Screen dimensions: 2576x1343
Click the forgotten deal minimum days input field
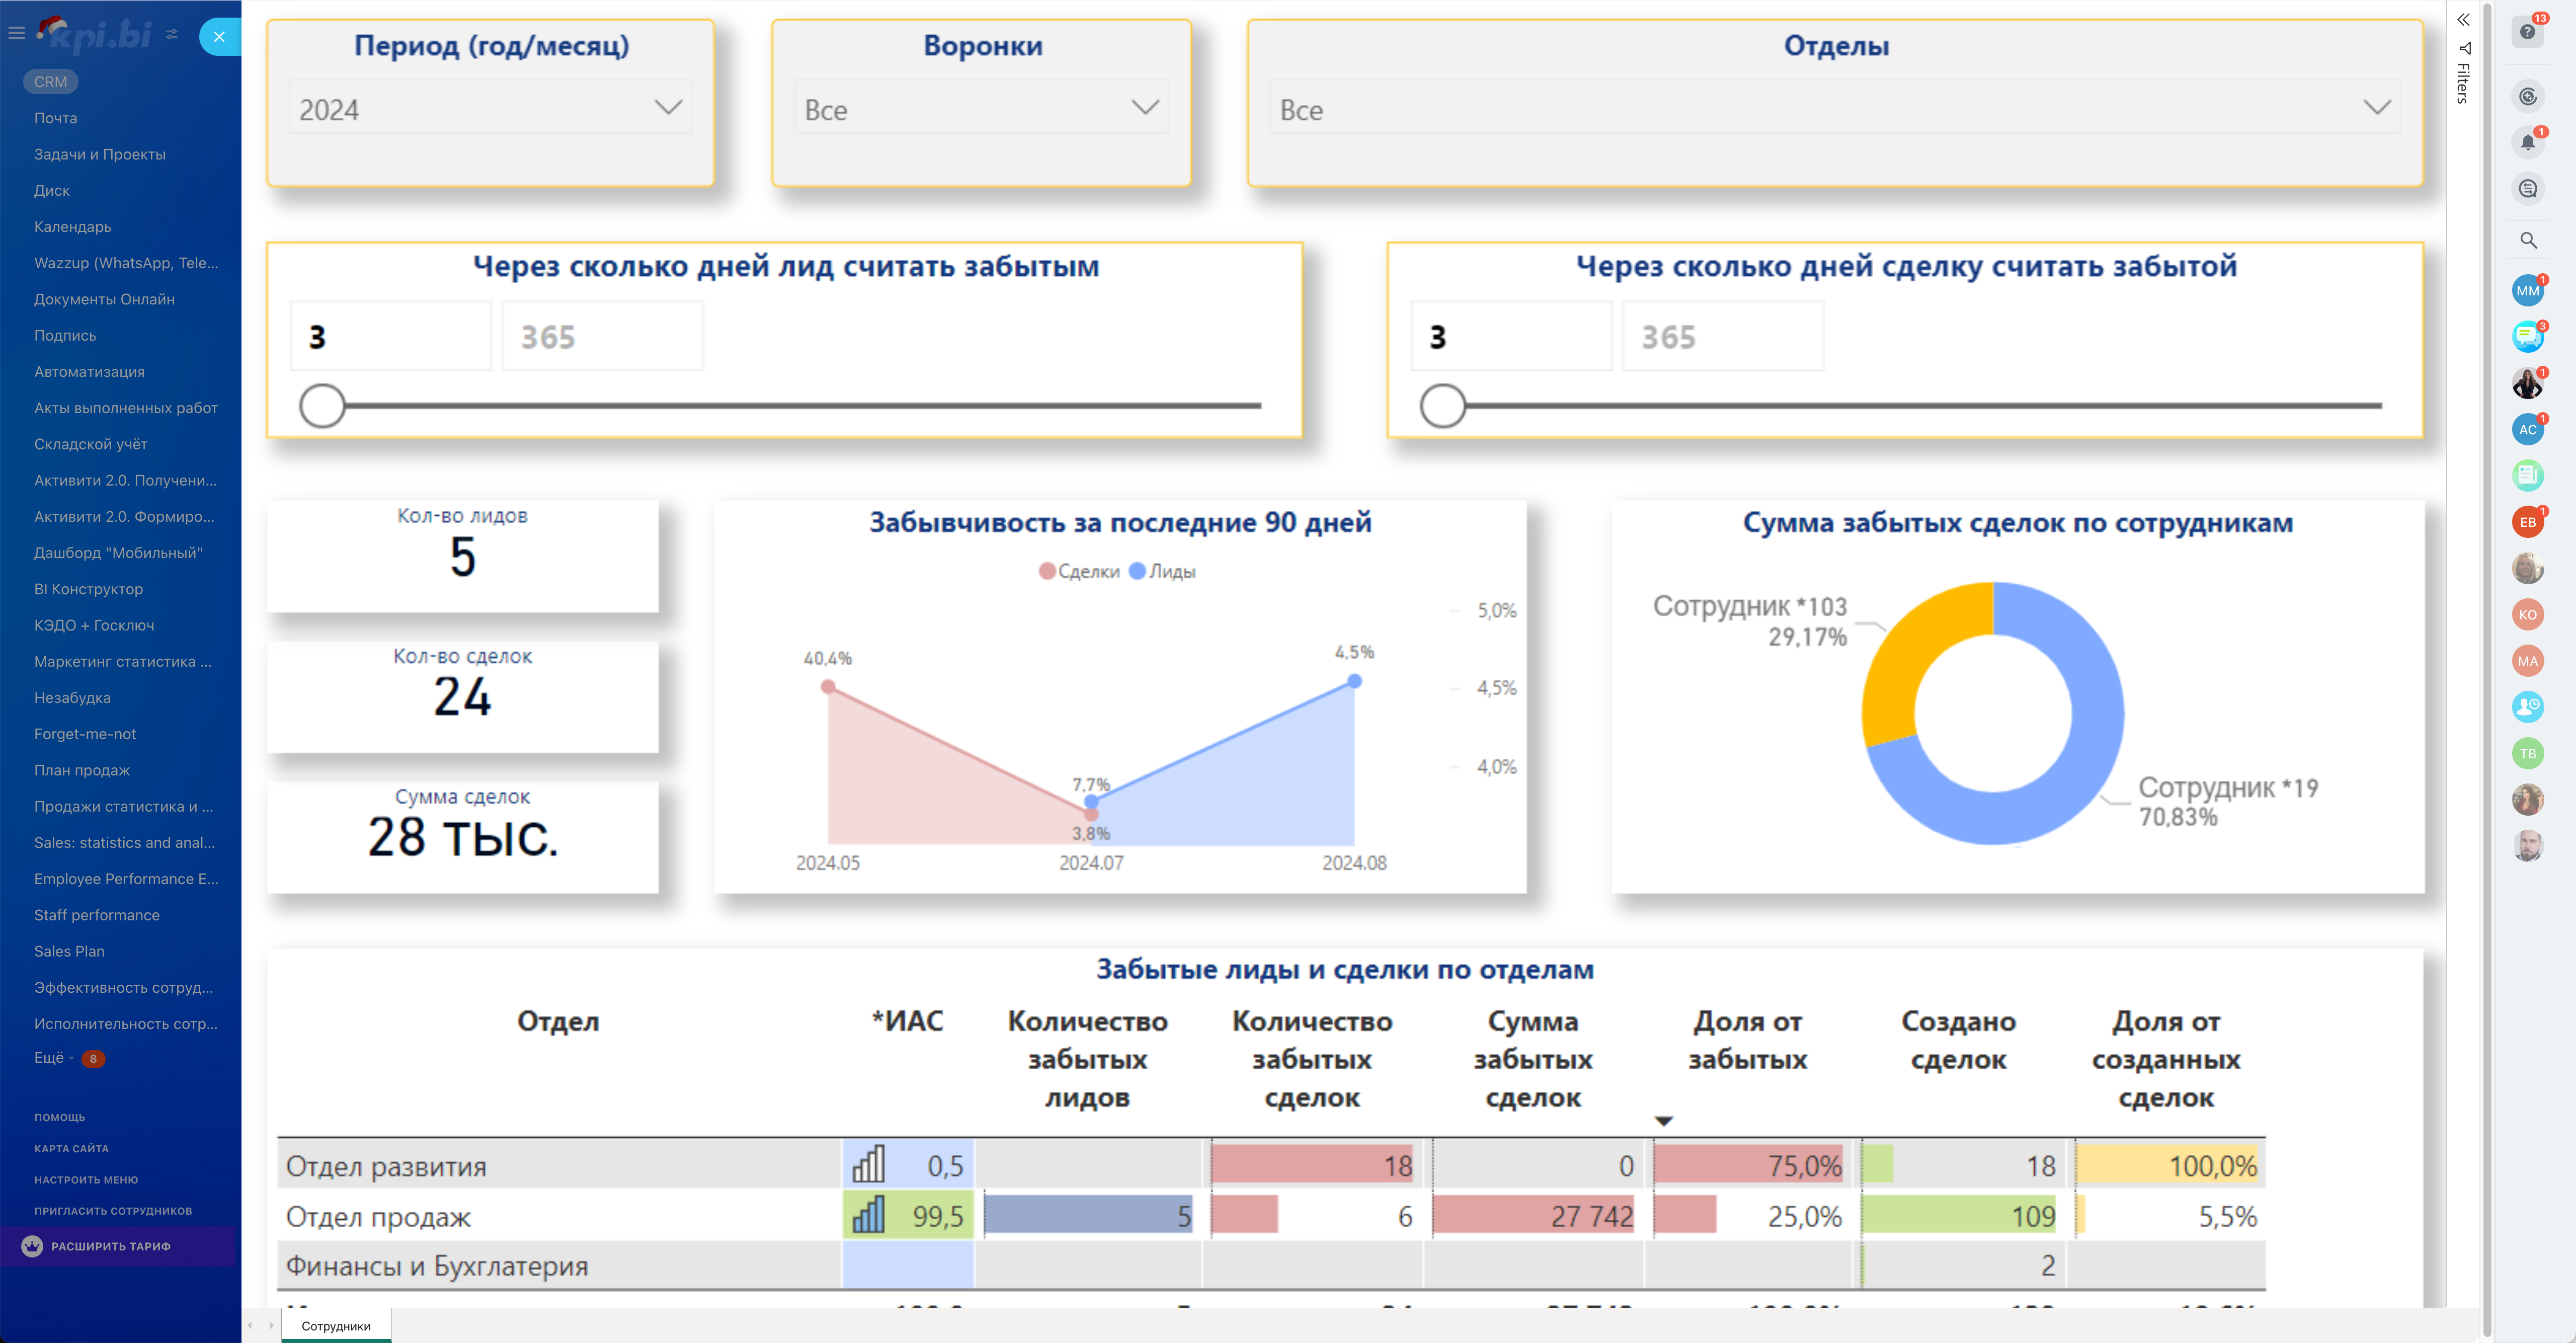click(1510, 337)
